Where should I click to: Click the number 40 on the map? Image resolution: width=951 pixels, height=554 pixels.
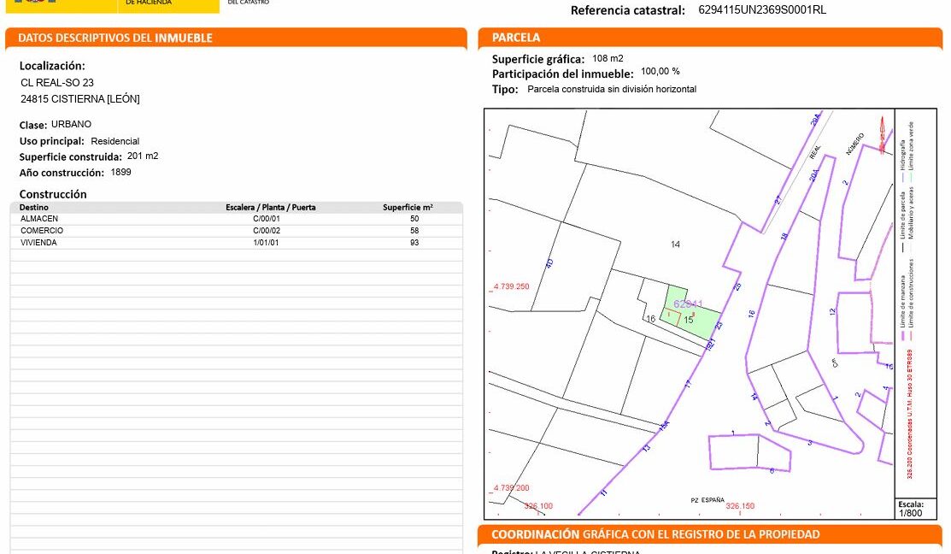tap(549, 264)
